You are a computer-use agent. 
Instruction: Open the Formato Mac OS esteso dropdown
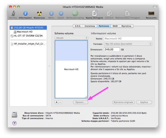128,44
